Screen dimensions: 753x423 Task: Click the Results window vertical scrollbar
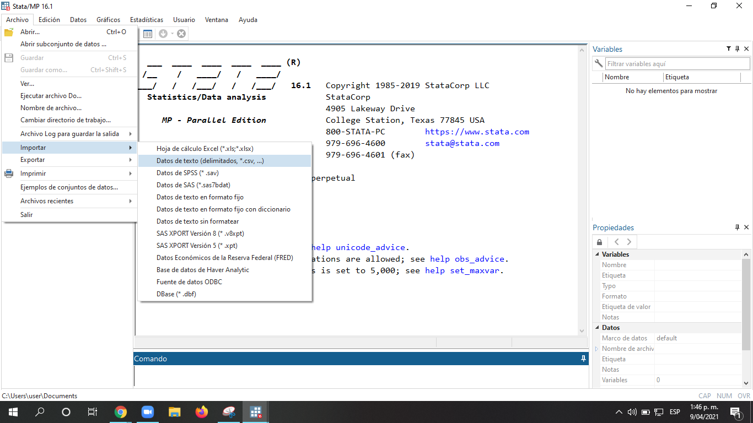click(x=581, y=190)
